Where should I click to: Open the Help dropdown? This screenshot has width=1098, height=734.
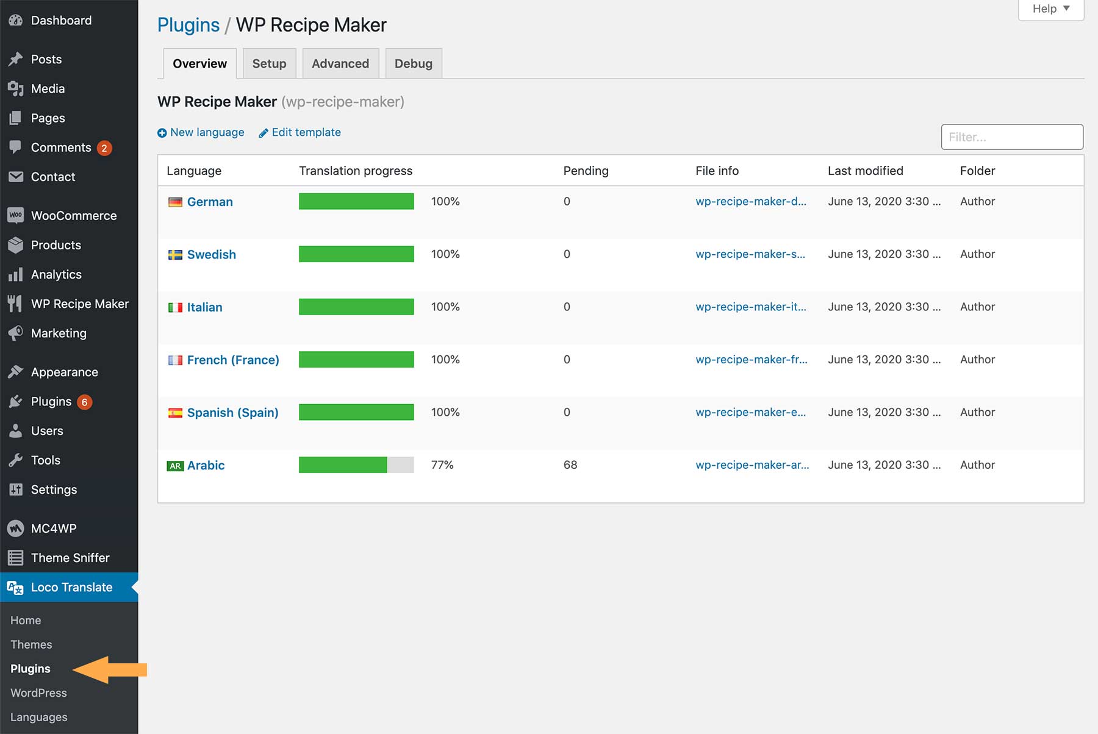1050,9
